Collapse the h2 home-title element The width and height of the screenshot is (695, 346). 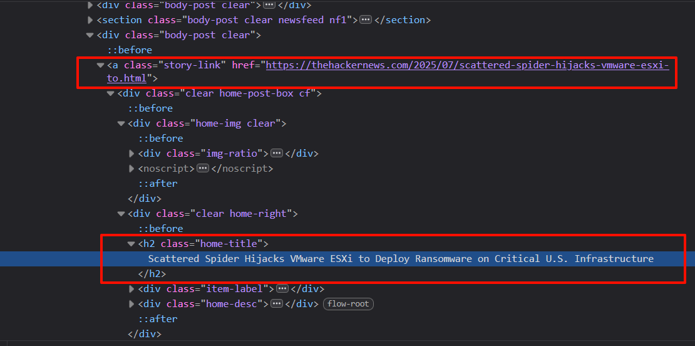[131, 244]
